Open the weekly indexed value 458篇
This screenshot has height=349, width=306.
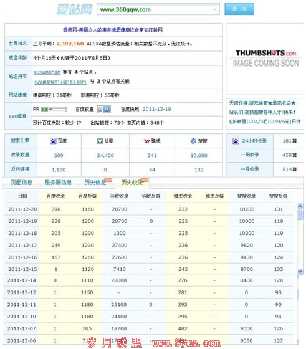pos(289,155)
